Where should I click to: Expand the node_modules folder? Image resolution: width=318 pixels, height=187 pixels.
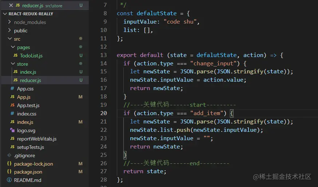click(9, 22)
